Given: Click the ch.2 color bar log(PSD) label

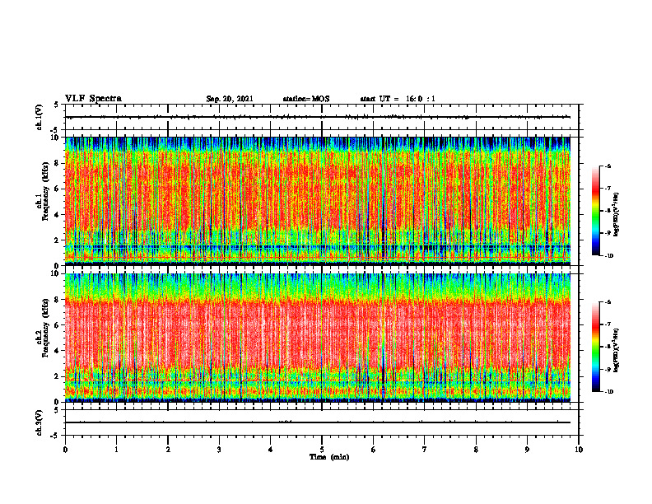Looking at the screenshot, I should point(617,350).
